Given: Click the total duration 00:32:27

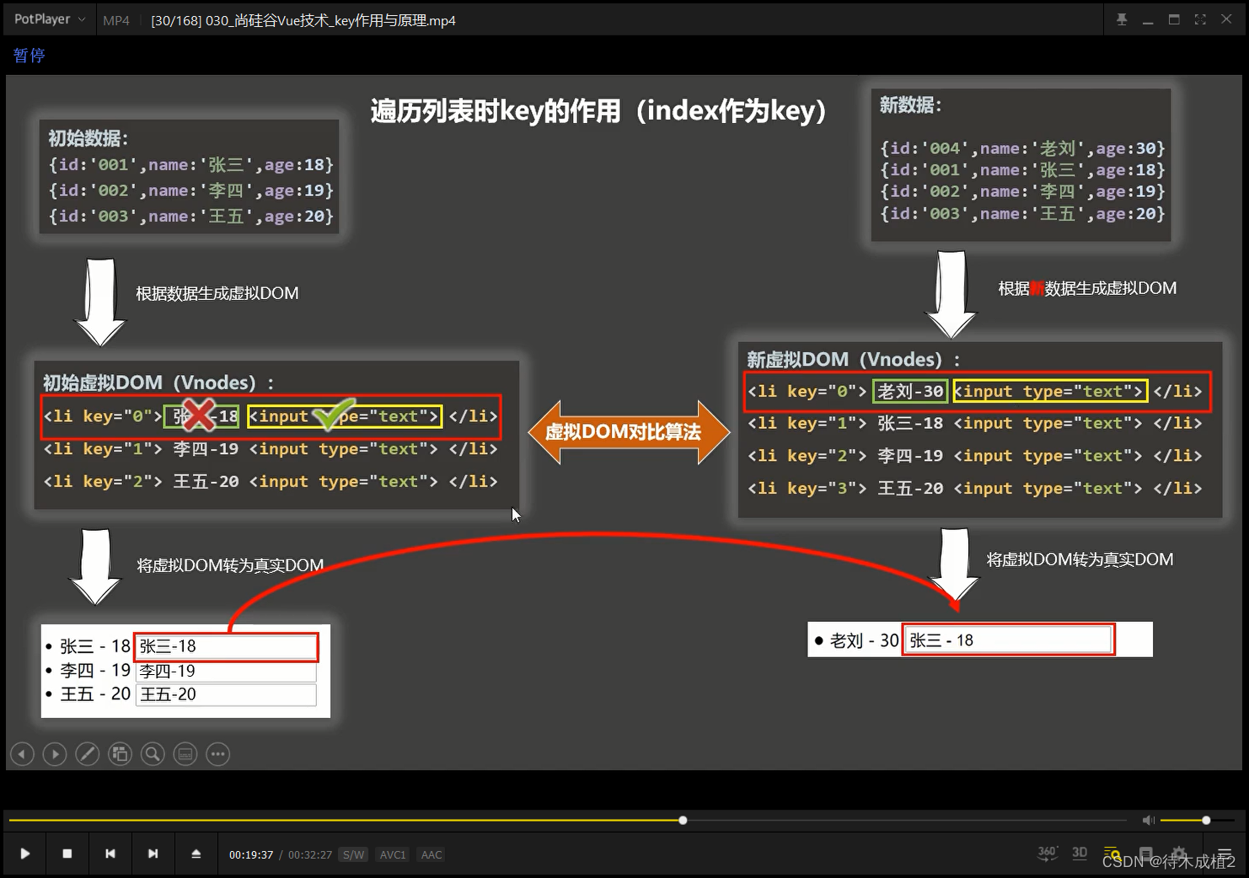Looking at the screenshot, I should coord(310,854).
